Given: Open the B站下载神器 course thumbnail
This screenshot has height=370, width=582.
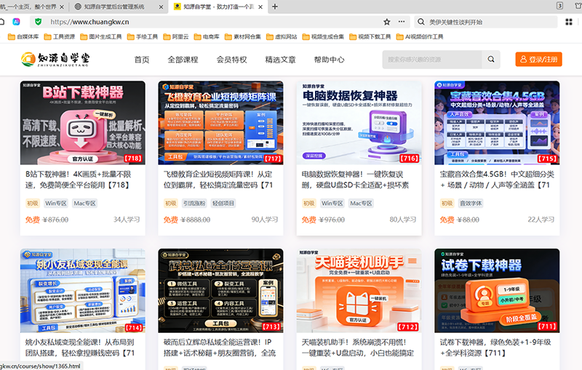Looking at the screenshot, I should pos(83,123).
